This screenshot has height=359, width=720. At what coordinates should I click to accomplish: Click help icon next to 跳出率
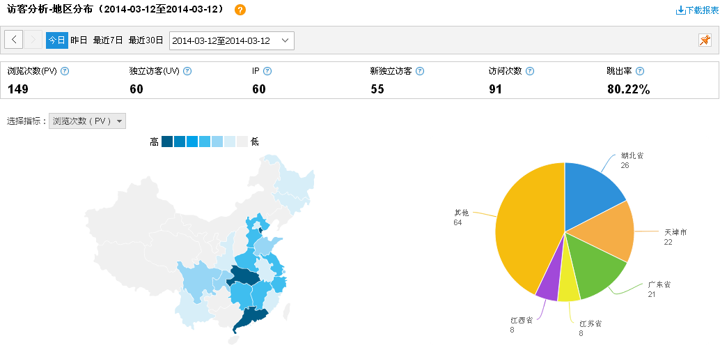(640, 71)
